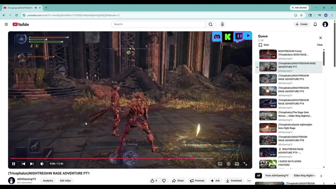Play NIGHTREIGHN Funny BOSS RAGE queue video

coord(289,55)
